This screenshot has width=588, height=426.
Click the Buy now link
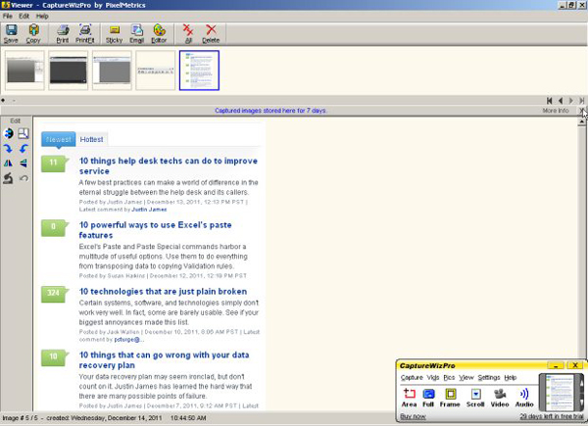413,416
